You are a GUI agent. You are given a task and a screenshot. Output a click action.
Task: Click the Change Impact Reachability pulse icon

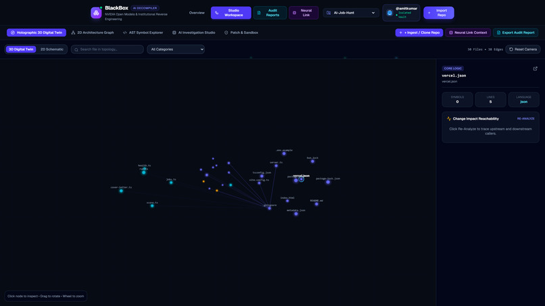click(449, 119)
